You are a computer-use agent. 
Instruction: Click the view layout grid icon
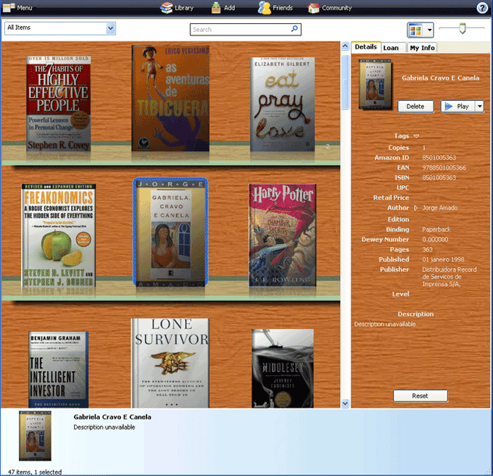click(x=415, y=30)
